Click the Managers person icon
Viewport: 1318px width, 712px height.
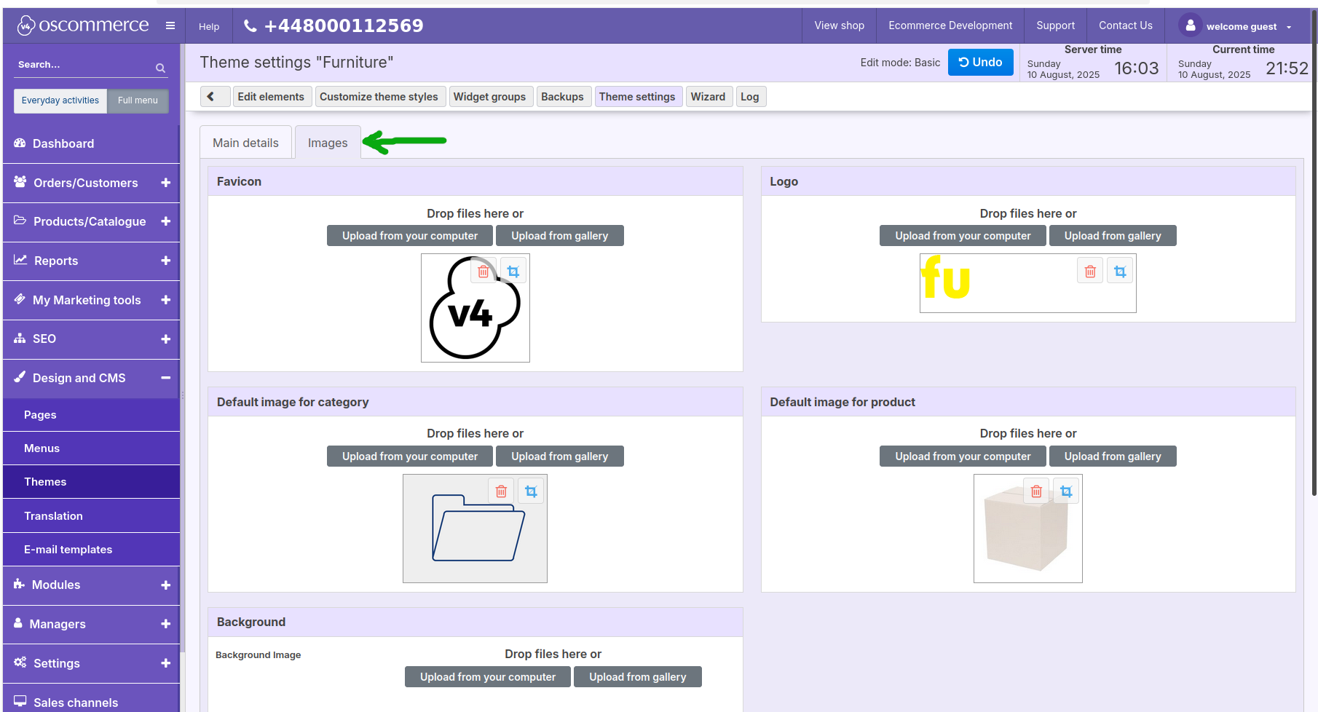[18, 623]
